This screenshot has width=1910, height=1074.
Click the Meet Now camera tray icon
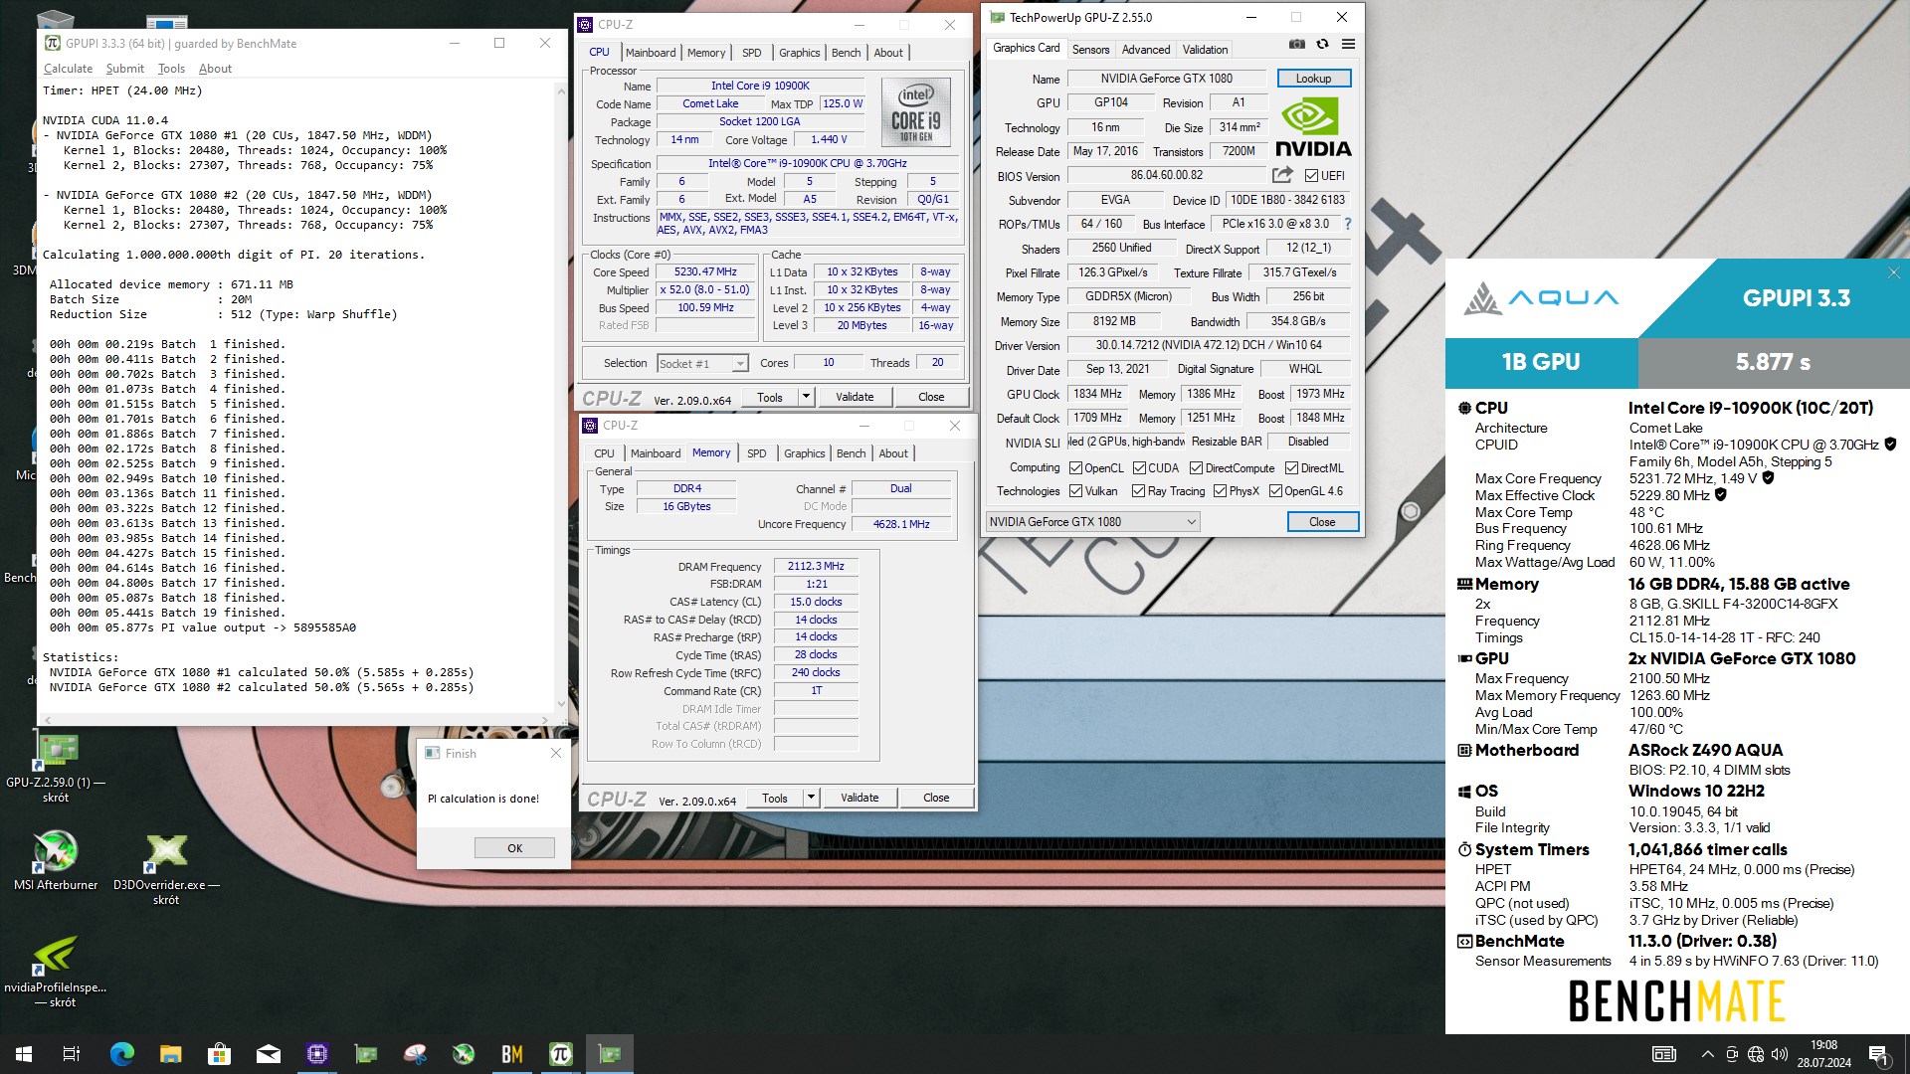click(x=1732, y=1054)
